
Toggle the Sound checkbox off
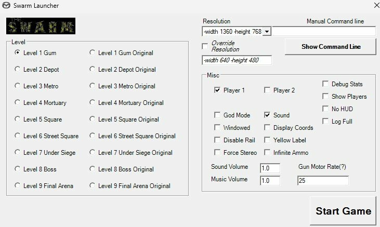coord(267,115)
